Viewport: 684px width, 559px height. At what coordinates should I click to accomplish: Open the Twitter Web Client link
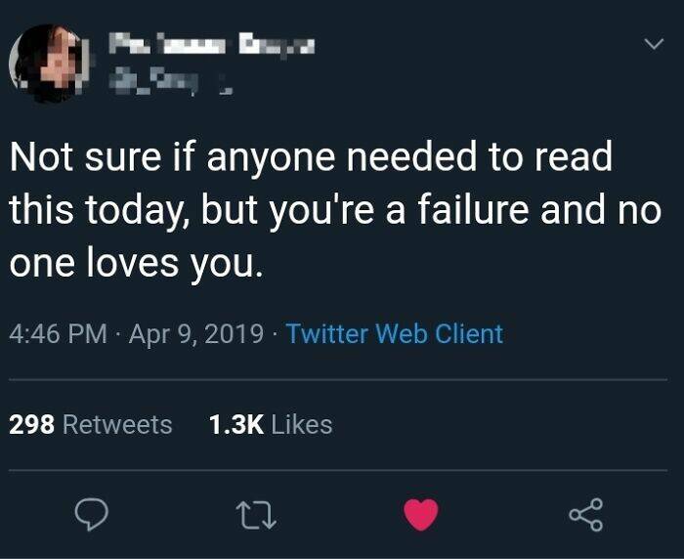tap(395, 334)
